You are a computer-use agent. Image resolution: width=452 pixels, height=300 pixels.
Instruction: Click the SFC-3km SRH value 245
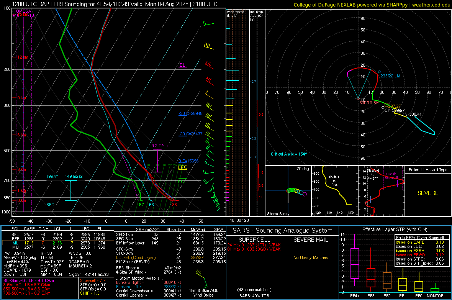(155, 239)
